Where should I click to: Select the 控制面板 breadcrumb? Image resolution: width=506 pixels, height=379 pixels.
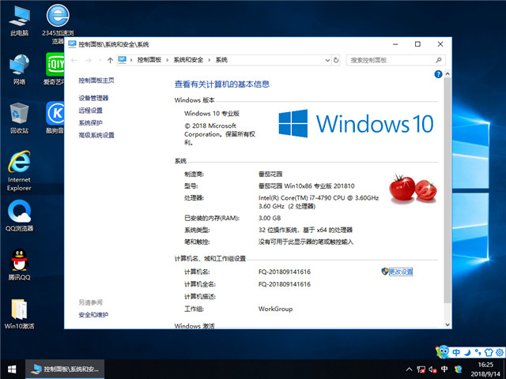(149, 60)
